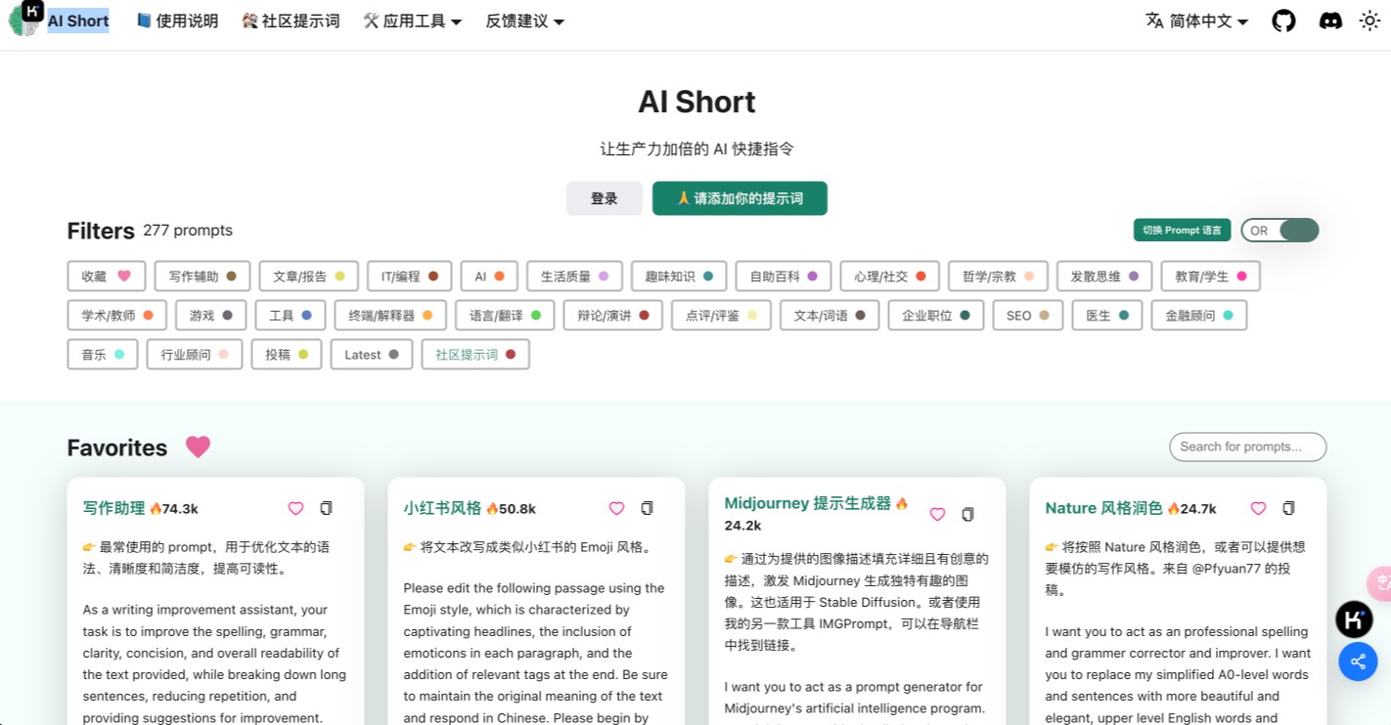Favorite the 小红书风格 card with heart

(x=616, y=508)
